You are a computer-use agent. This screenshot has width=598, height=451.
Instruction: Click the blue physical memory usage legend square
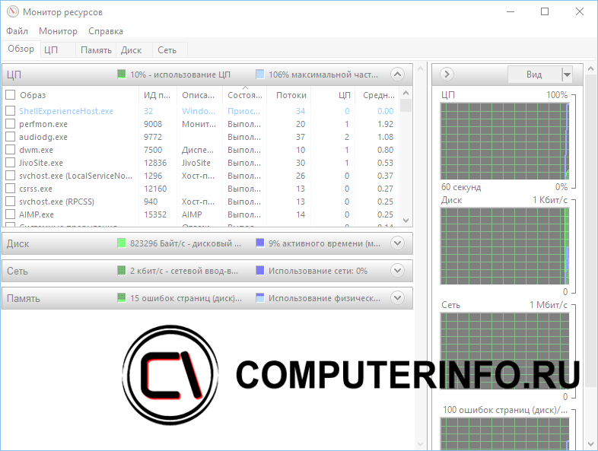259,298
